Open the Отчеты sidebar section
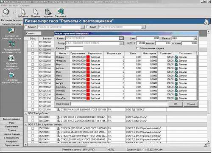This screenshot has height=153, width=212. click(x=12, y=130)
